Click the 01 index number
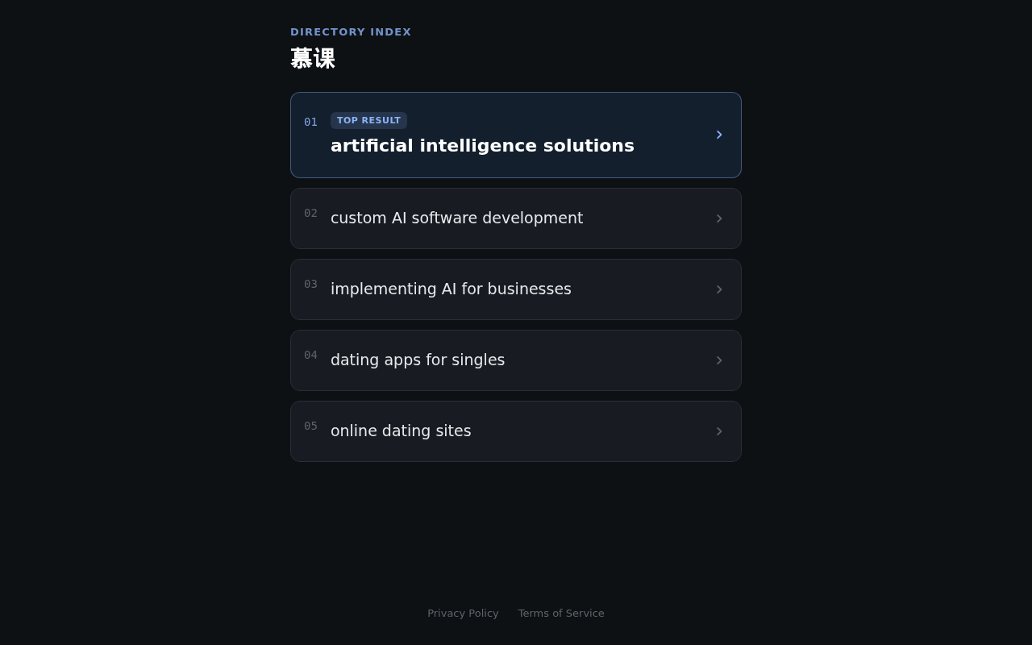The width and height of the screenshot is (1032, 645). tap(310, 122)
